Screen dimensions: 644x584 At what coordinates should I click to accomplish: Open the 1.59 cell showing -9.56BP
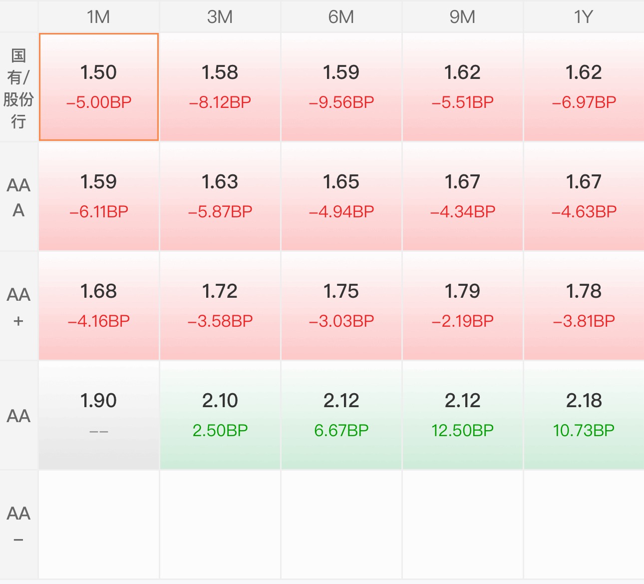341,87
